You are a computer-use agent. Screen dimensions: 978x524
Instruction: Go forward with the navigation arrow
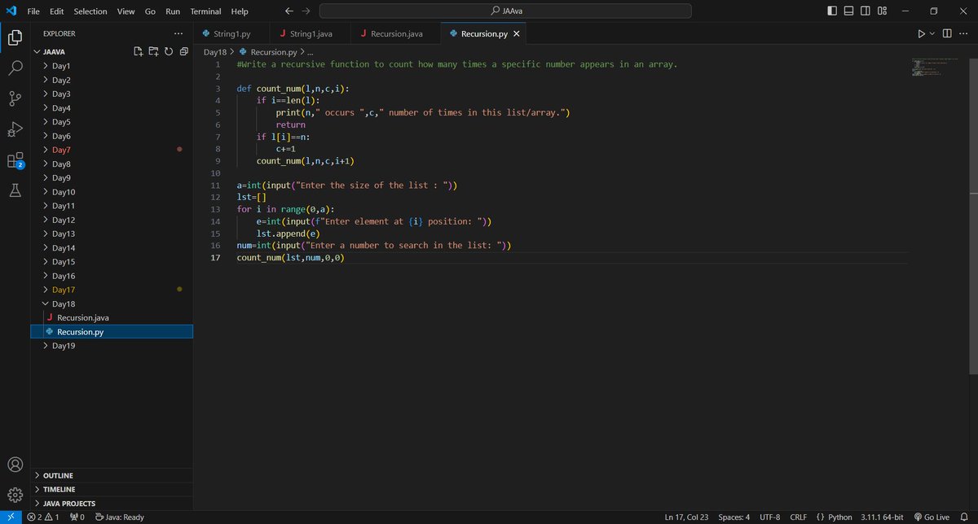tap(308, 11)
